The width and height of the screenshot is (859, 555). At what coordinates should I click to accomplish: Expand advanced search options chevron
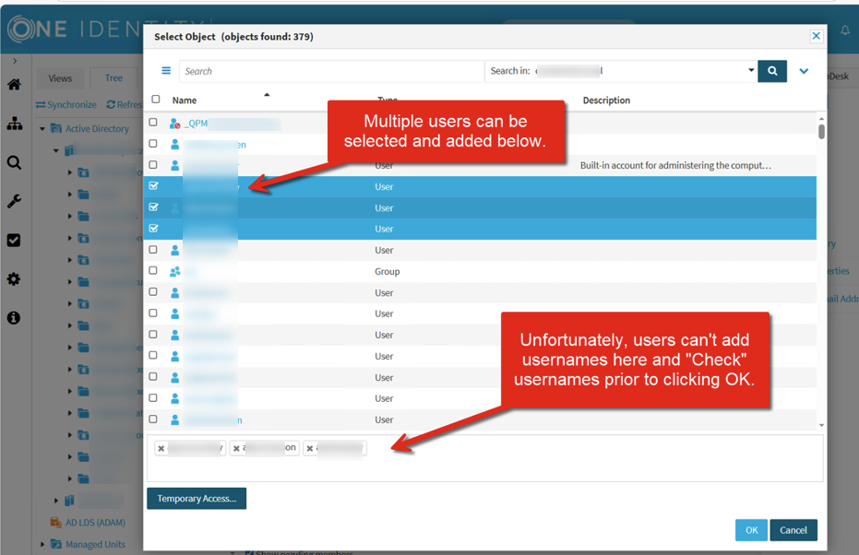click(x=804, y=71)
